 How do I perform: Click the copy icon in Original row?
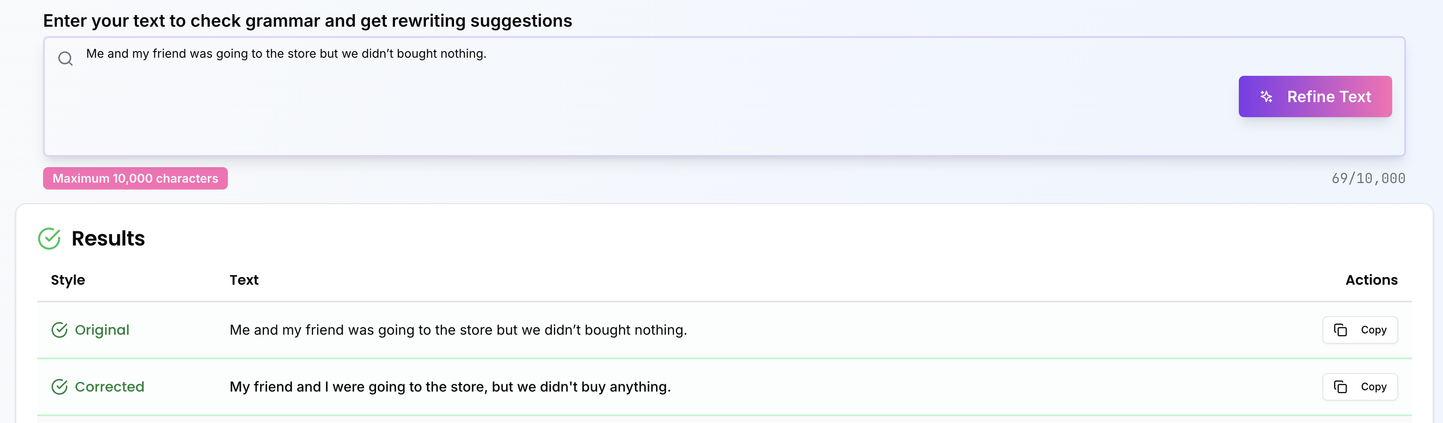point(1340,330)
